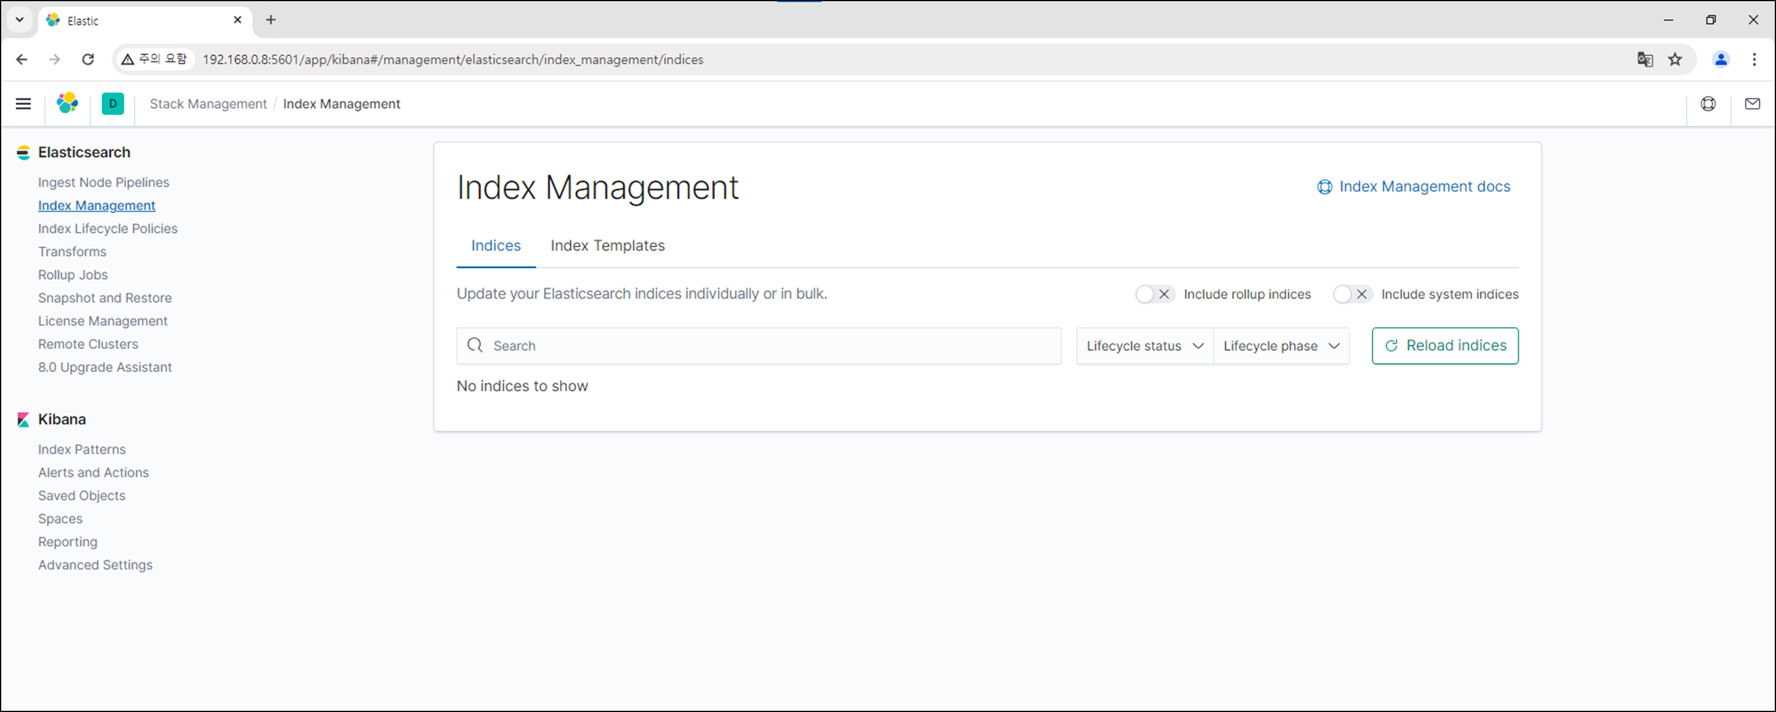The height and width of the screenshot is (712, 1776).
Task: Reload the browser page
Action: click(87, 59)
